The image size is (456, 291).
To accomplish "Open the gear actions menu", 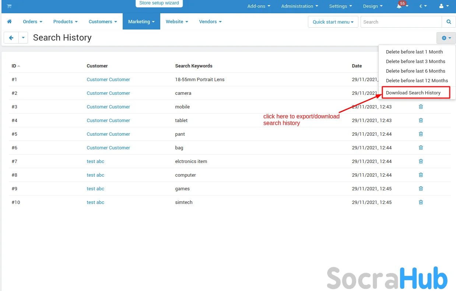I will tap(446, 38).
